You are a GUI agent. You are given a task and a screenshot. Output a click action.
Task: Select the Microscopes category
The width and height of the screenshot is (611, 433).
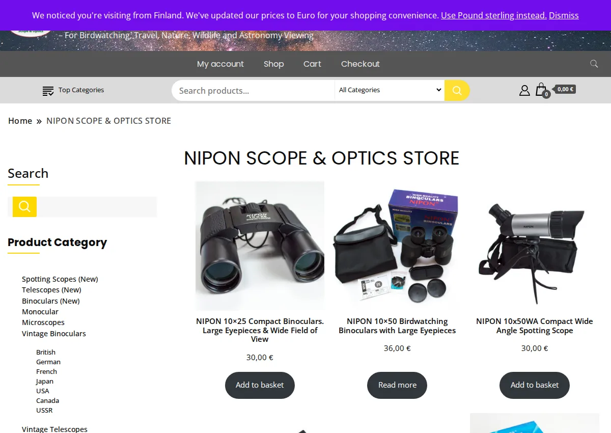click(43, 322)
